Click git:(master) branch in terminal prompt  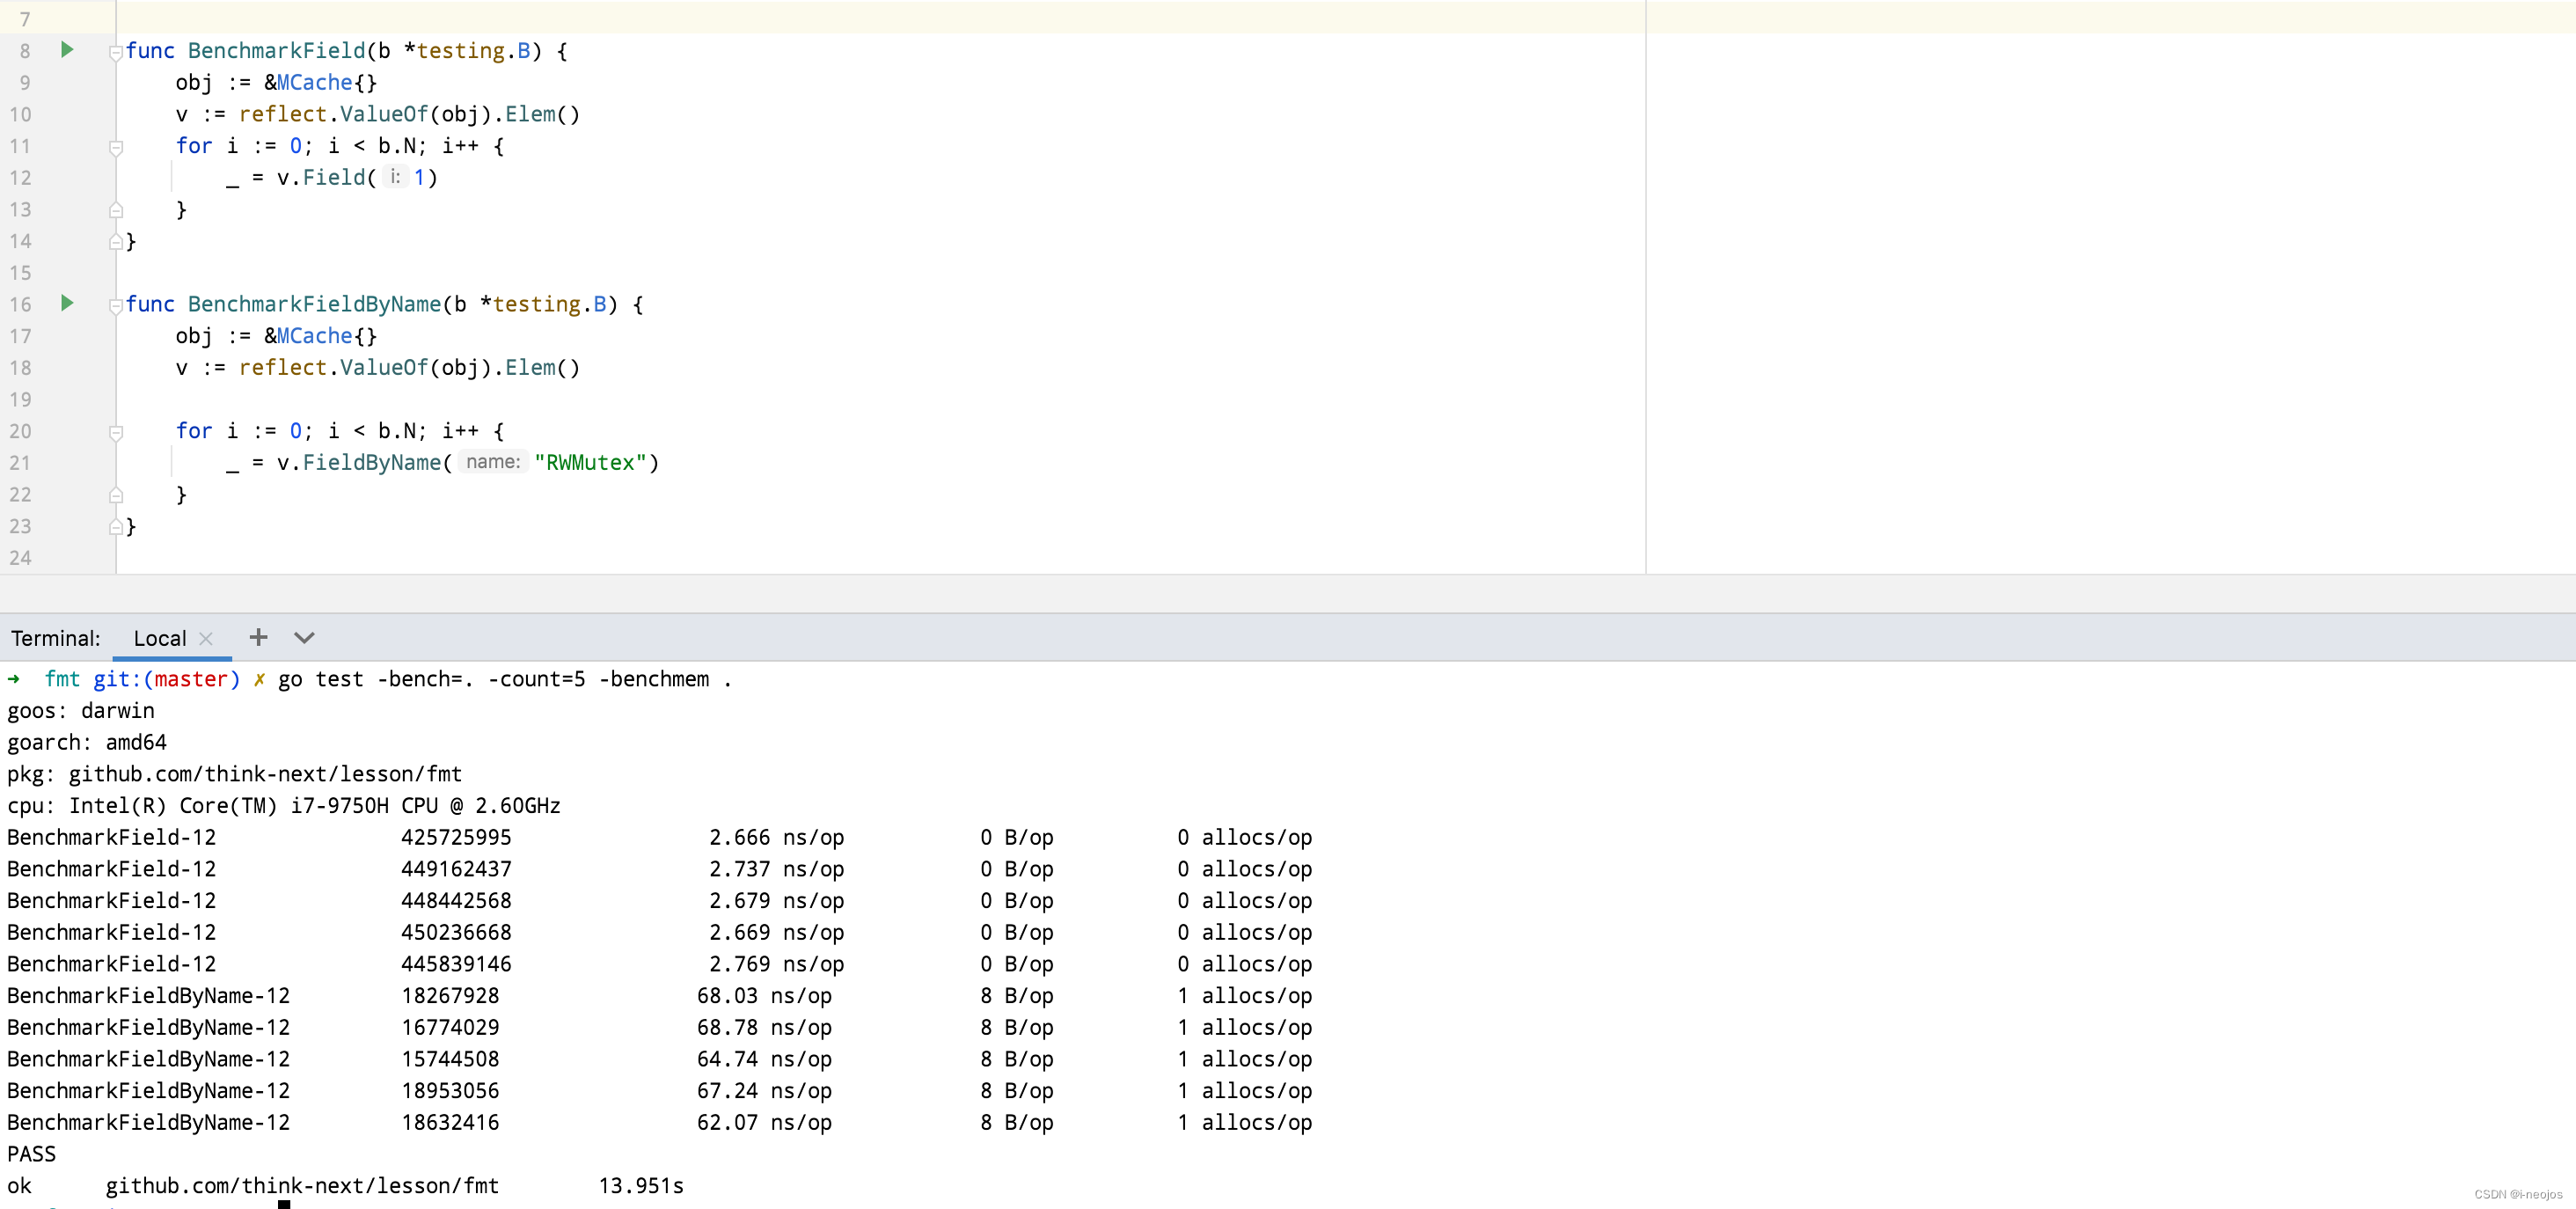click(167, 679)
